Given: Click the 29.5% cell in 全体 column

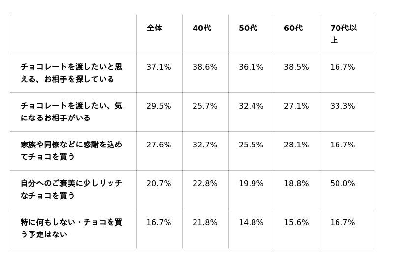Looking at the screenshot, I should coord(159,106).
